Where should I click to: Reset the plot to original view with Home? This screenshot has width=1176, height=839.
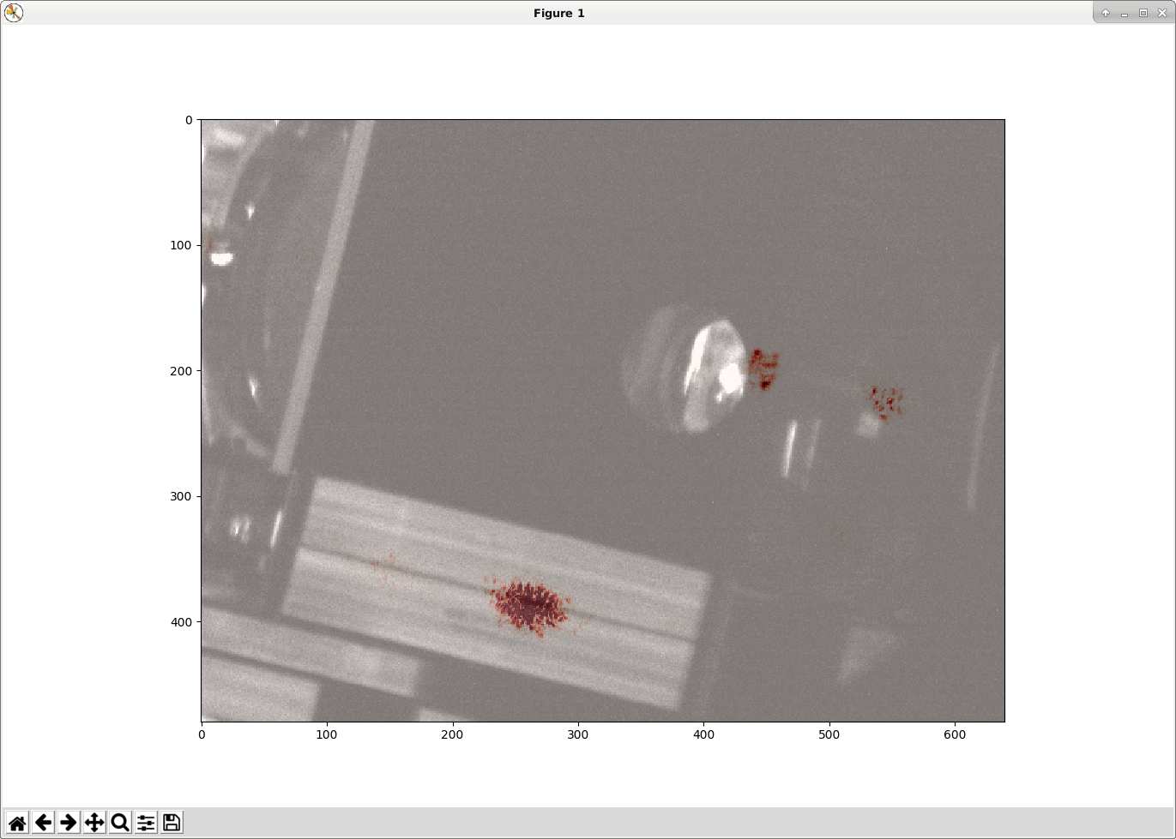[x=17, y=823]
